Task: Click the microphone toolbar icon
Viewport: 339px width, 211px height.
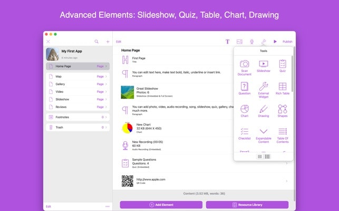Action: [x=251, y=41]
